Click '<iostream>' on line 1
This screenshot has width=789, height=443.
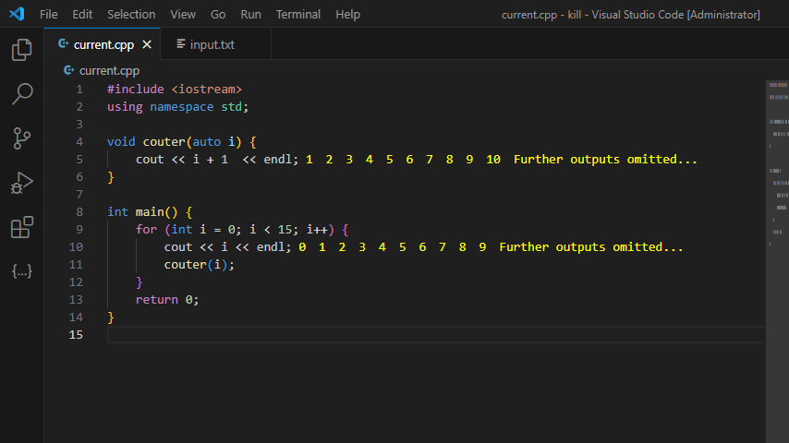coord(207,89)
